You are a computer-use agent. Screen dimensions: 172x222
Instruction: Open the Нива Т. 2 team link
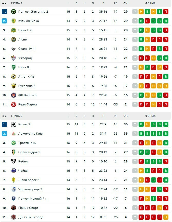pos(25,30)
